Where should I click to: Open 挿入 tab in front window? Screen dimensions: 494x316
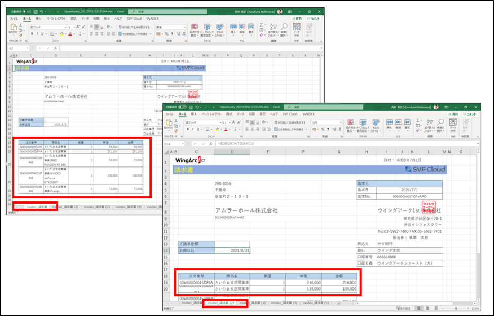(193, 114)
